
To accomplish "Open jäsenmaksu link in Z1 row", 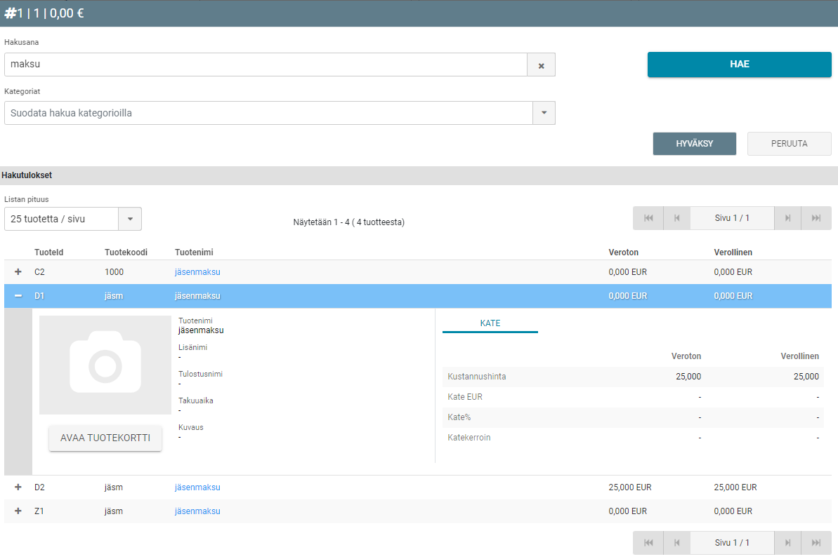I will (197, 511).
